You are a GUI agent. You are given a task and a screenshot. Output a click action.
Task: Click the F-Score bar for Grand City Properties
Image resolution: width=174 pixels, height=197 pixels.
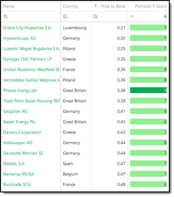[x=148, y=28]
